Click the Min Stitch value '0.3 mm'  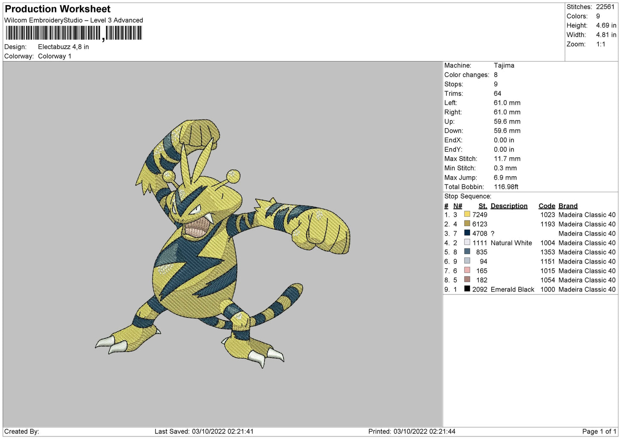pyautogui.click(x=505, y=168)
